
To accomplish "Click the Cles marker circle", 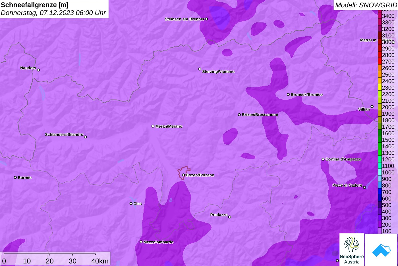I will coord(131,204).
